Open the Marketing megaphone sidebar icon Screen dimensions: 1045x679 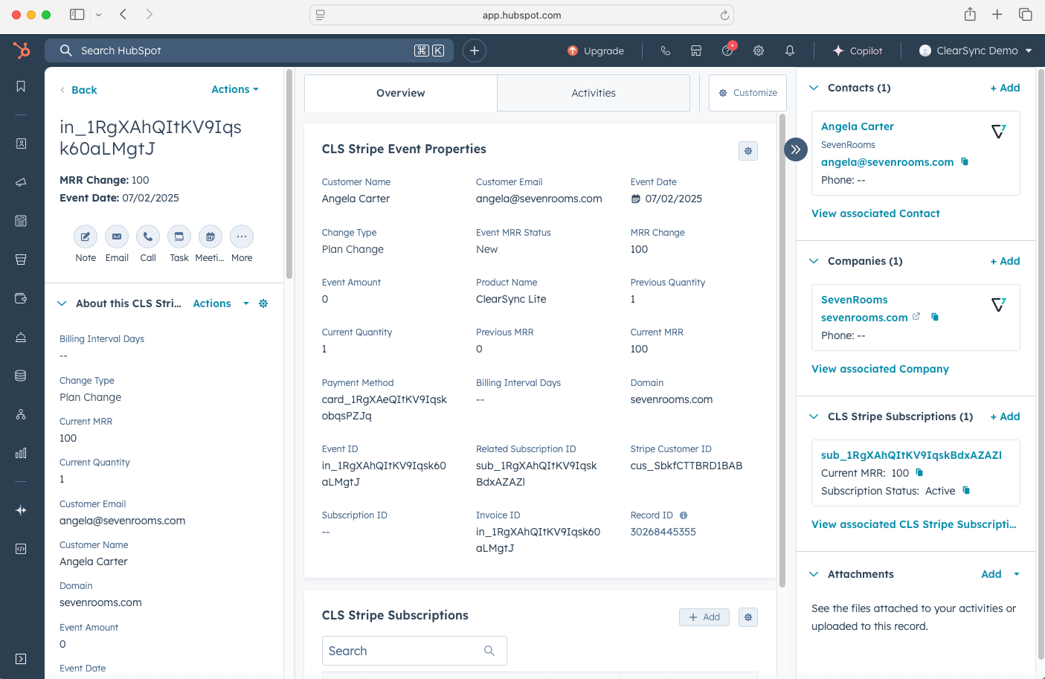(x=21, y=182)
